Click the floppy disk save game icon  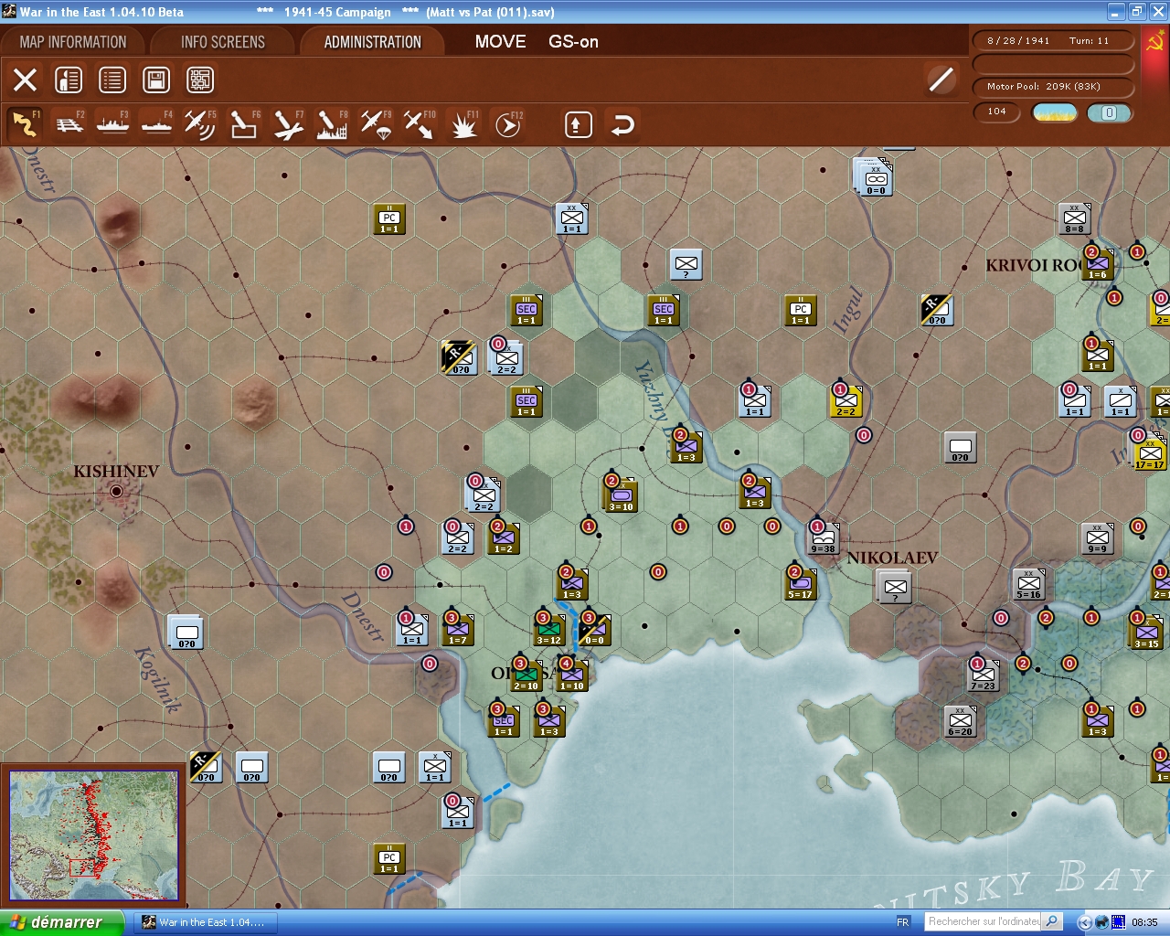point(156,80)
